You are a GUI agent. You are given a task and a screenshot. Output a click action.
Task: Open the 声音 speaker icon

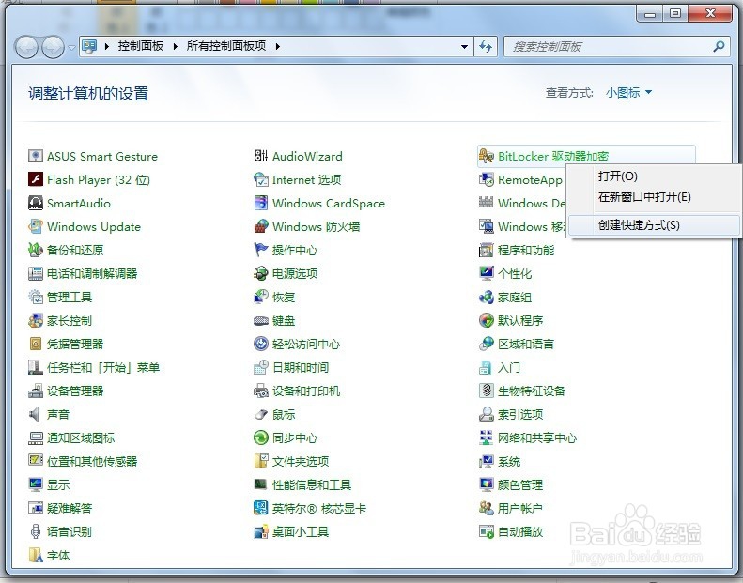coord(36,414)
